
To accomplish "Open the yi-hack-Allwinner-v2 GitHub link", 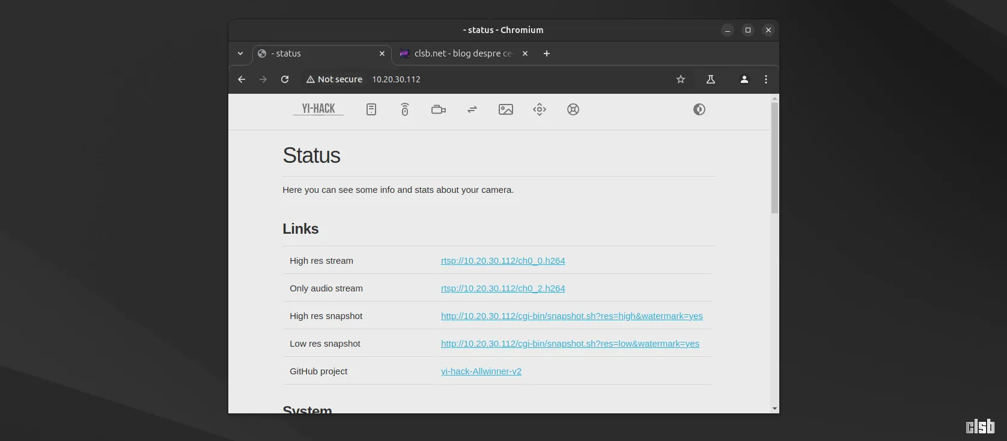I will coord(481,371).
